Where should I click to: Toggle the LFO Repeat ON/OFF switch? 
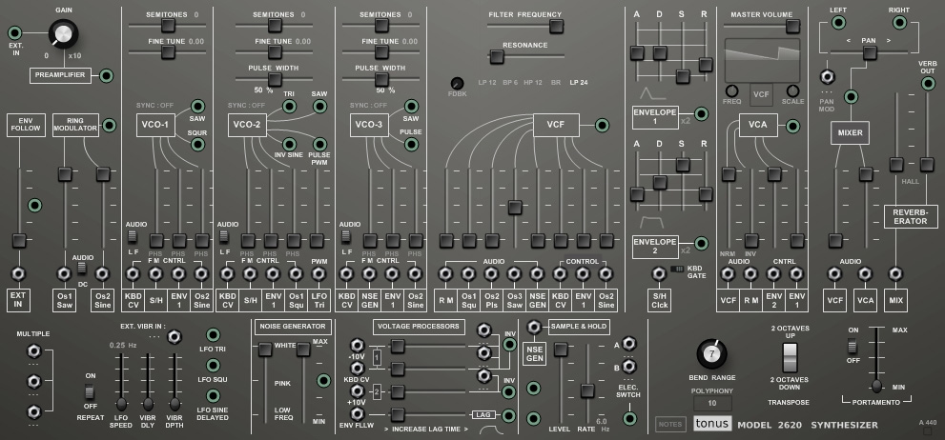click(90, 392)
